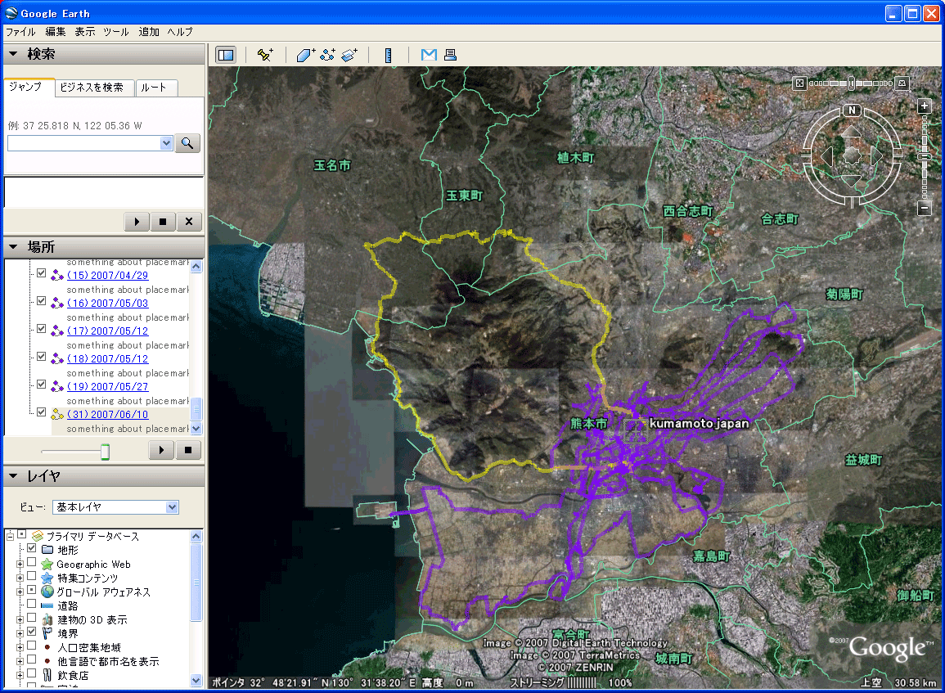
Task: Pan the map down with the compass arrow
Action: 852,181
